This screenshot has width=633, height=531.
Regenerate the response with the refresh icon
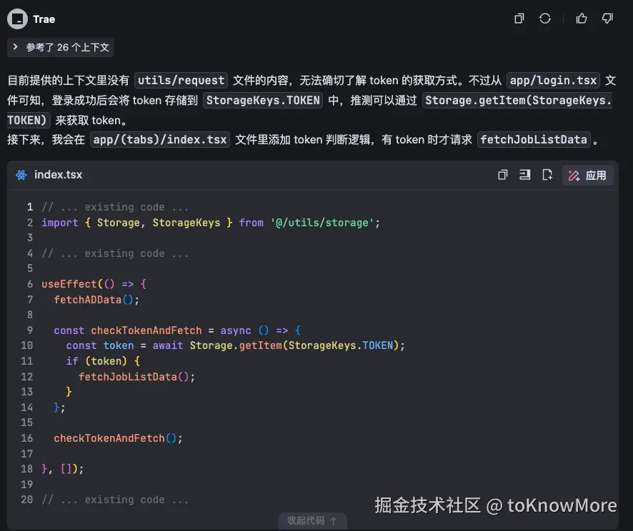click(x=545, y=19)
